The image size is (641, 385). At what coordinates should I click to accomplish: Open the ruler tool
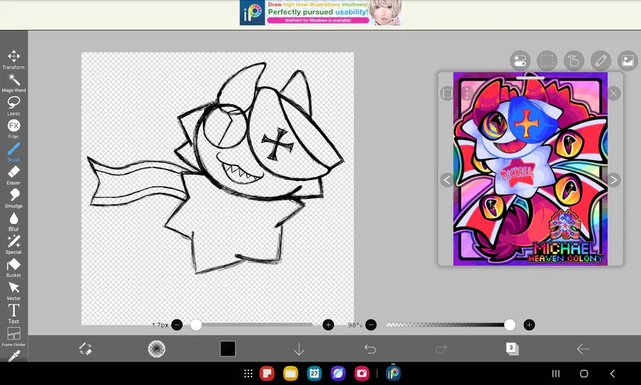601,61
